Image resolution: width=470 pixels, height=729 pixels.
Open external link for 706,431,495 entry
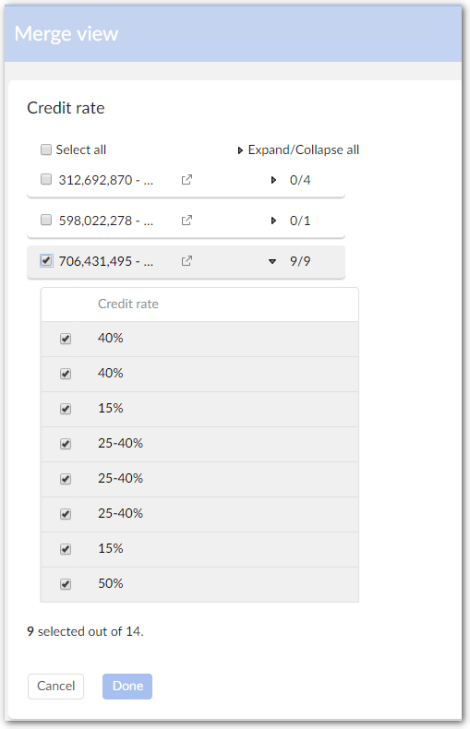pyautogui.click(x=187, y=261)
